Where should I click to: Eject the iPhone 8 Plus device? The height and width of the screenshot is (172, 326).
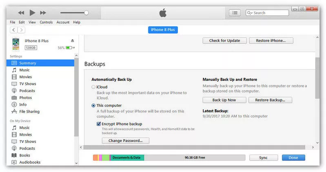tap(73, 41)
